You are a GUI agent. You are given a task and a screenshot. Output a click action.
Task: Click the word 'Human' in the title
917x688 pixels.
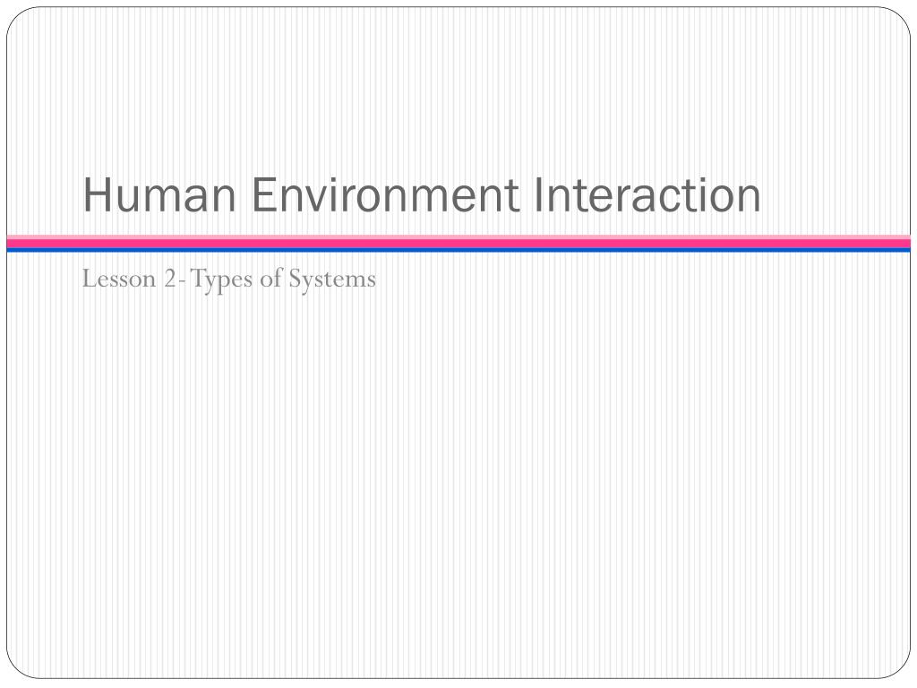click(159, 194)
